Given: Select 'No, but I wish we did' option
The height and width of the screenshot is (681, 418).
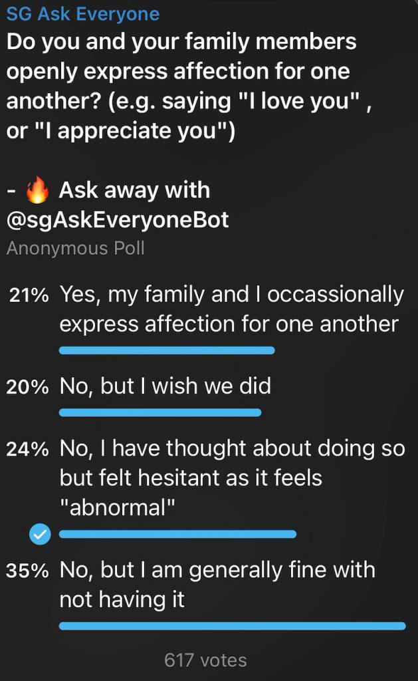Looking at the screenshot, I should [x=165, y=386].
